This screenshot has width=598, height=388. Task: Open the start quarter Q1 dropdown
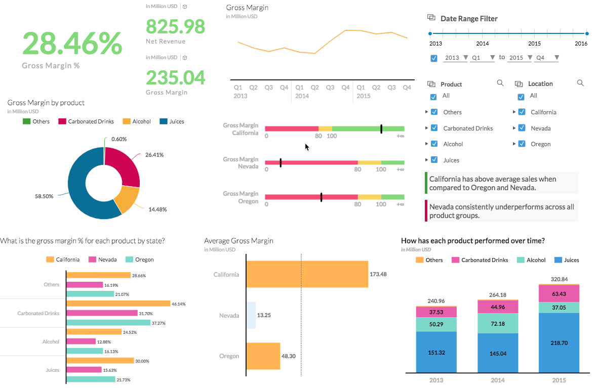point(482,58)
